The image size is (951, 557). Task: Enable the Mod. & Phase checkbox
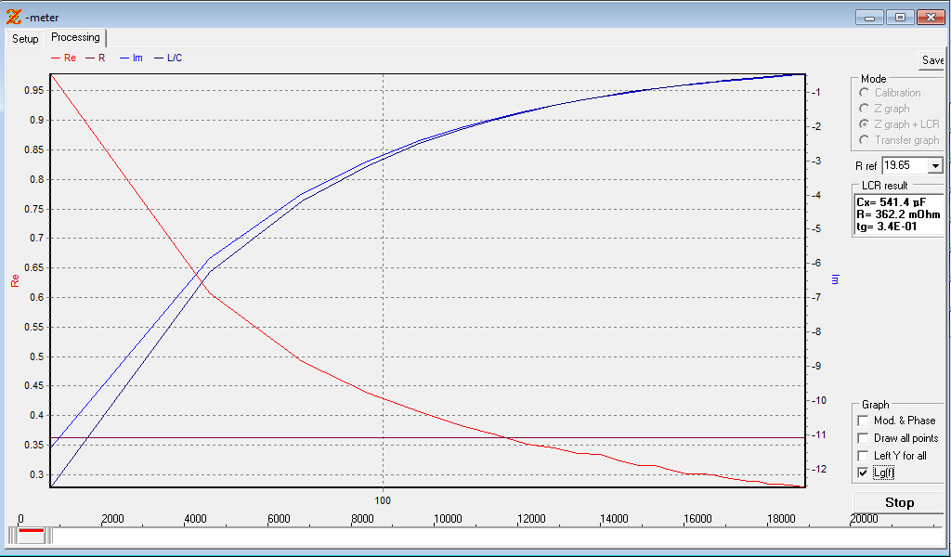click(863, 421)
